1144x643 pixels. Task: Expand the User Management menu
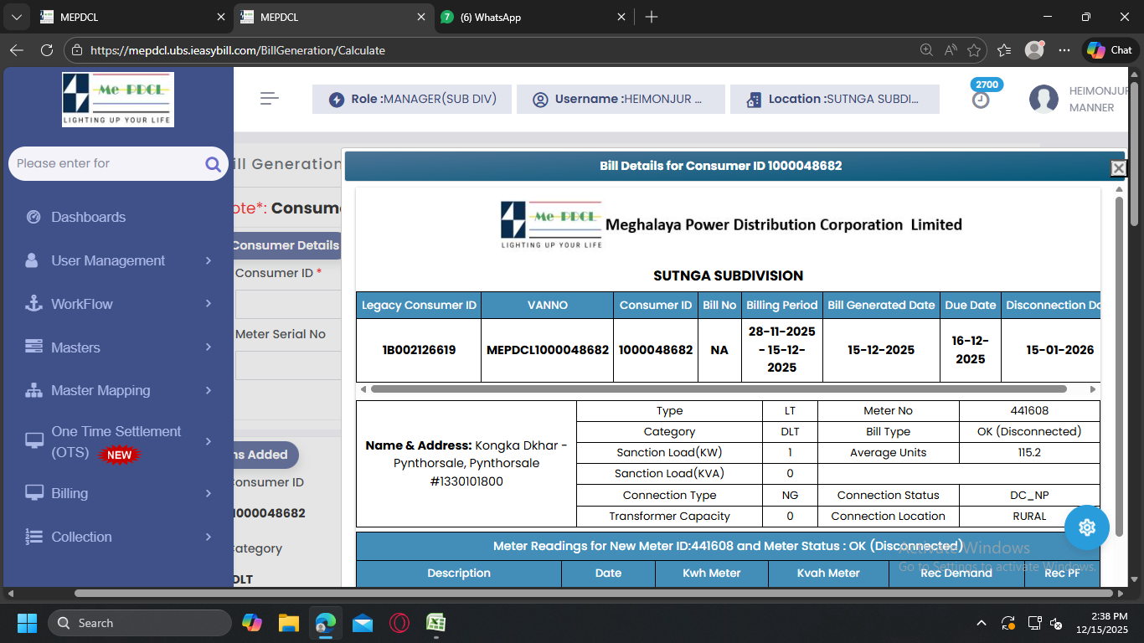(x=108, y=260)
